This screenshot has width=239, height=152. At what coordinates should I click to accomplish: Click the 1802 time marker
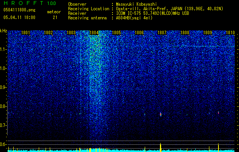48,33
